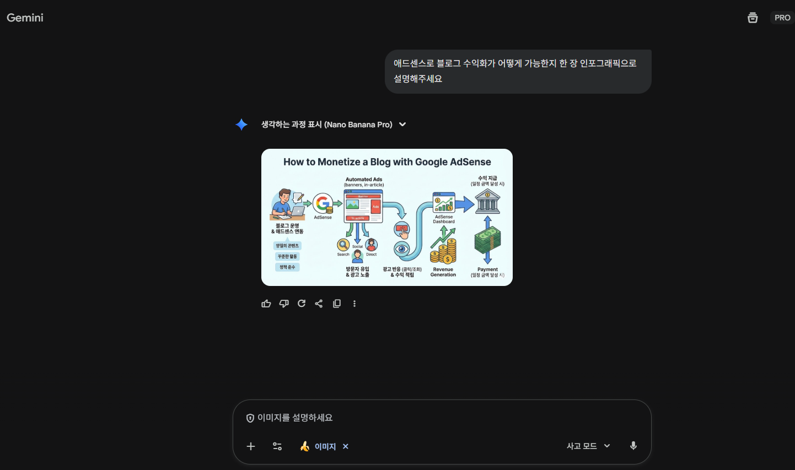Like the response with thumbs up
The width and height of the screenshot is (795, 470).
[x=266, y=304]
